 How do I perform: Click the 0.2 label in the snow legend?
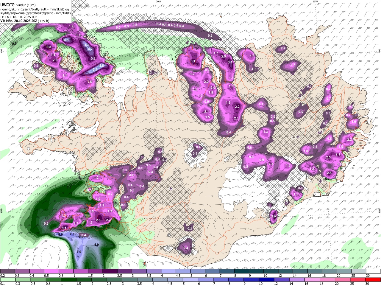pyautogui.click(x=2, y=275)
